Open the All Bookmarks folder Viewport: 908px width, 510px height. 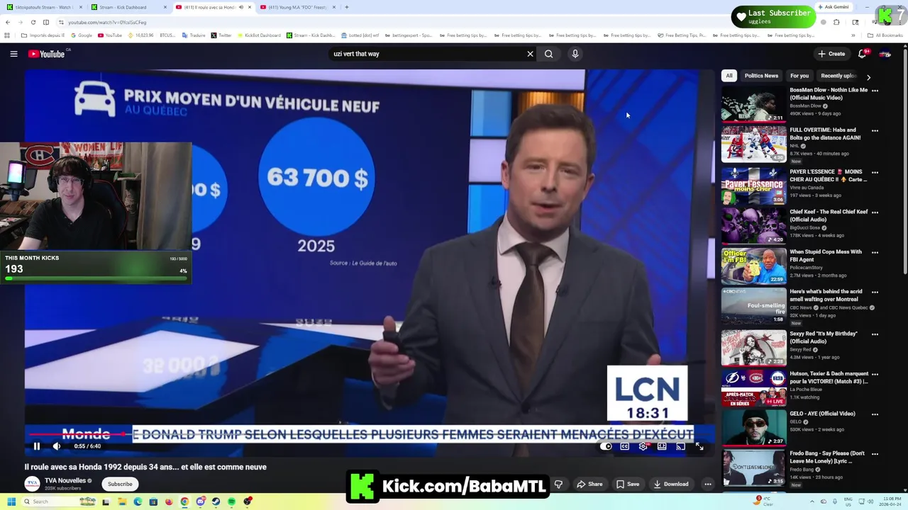[885, 35]
